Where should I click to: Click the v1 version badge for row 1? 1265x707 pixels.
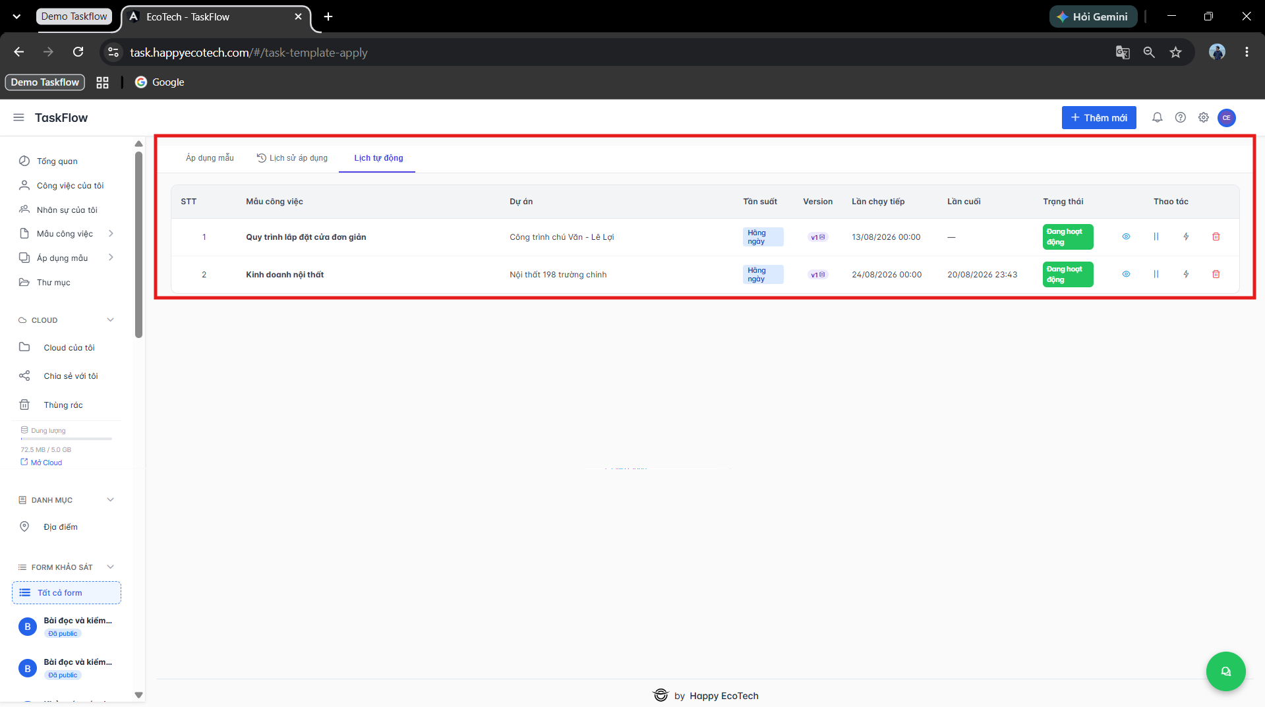coord(817,237)
